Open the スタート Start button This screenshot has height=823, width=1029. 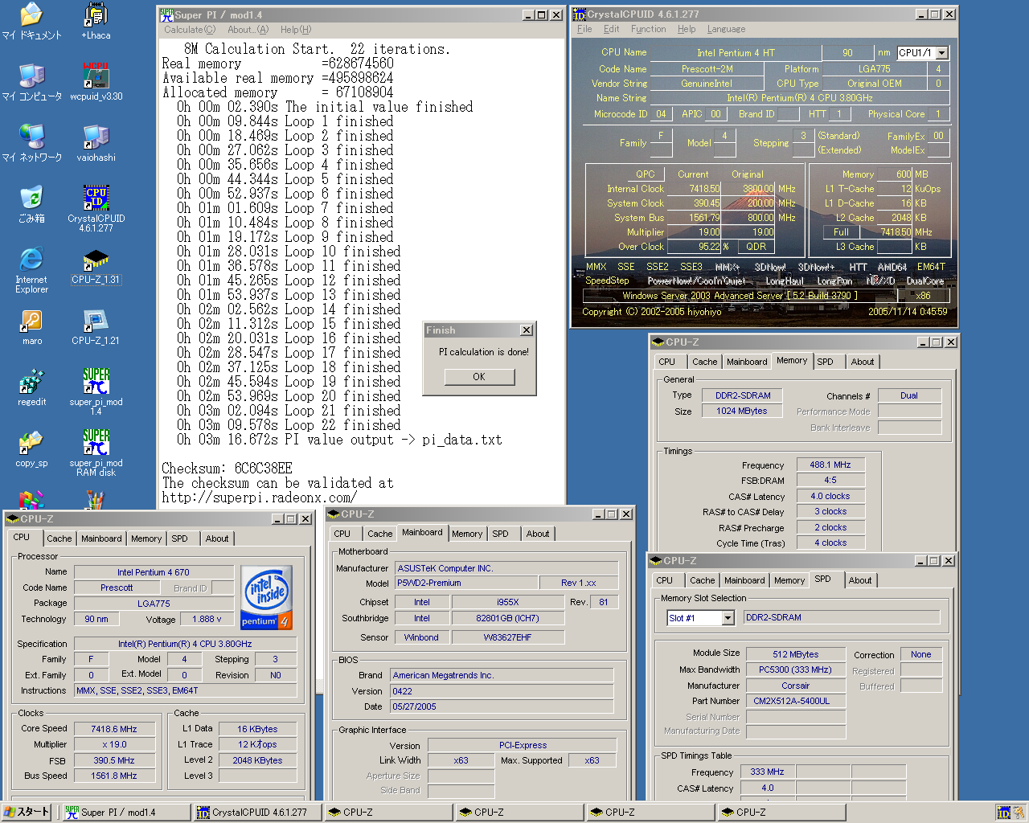(x=27, y=812)
